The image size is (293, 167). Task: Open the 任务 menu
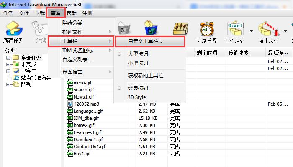(x=8, y=13)
